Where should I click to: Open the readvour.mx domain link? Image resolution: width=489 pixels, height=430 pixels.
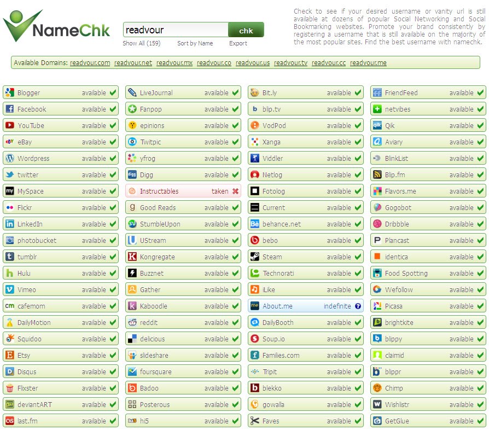click(174, 63)
